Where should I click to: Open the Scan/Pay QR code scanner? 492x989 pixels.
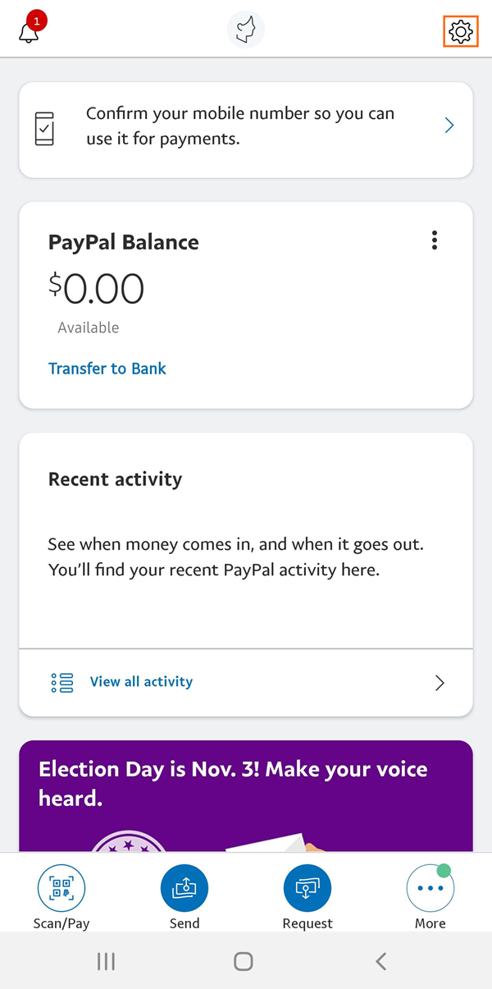click(61, 887)
